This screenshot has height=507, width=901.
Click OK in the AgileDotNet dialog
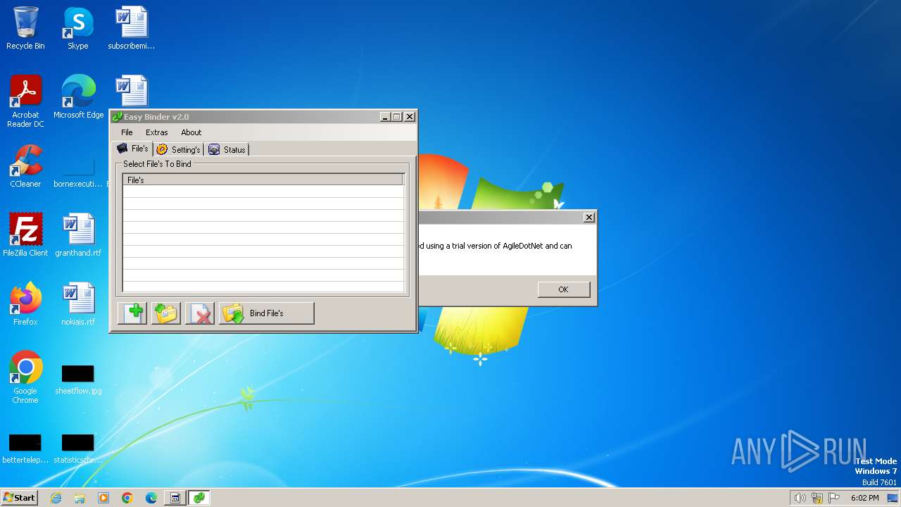[564, 289]
